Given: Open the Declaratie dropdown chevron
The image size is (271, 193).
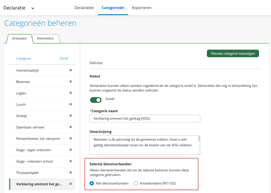Looking at the screenshot, I should (33, 8).
